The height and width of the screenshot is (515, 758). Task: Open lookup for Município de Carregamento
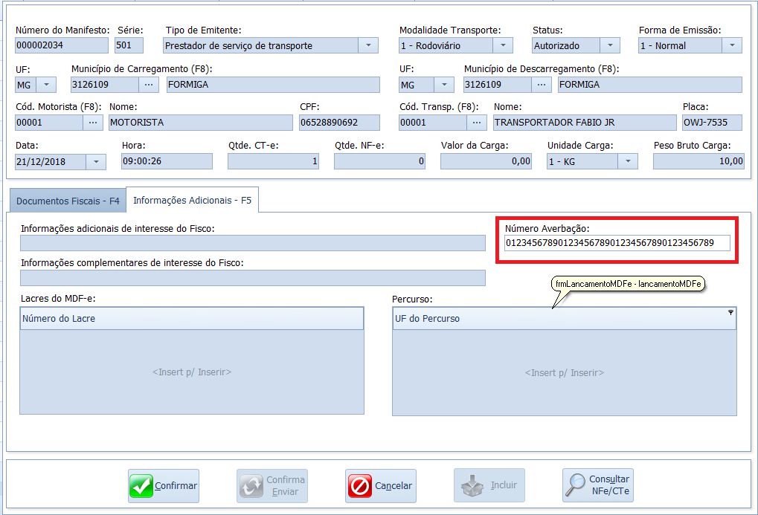pyautogui.click(x=150, y=85)
